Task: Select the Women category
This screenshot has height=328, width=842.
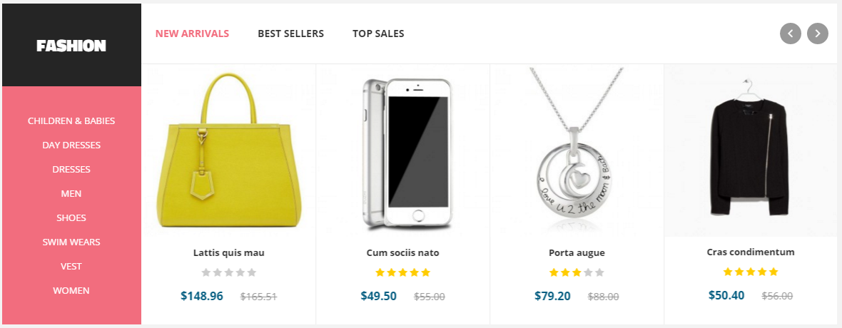Action: (x=71, y=291)
